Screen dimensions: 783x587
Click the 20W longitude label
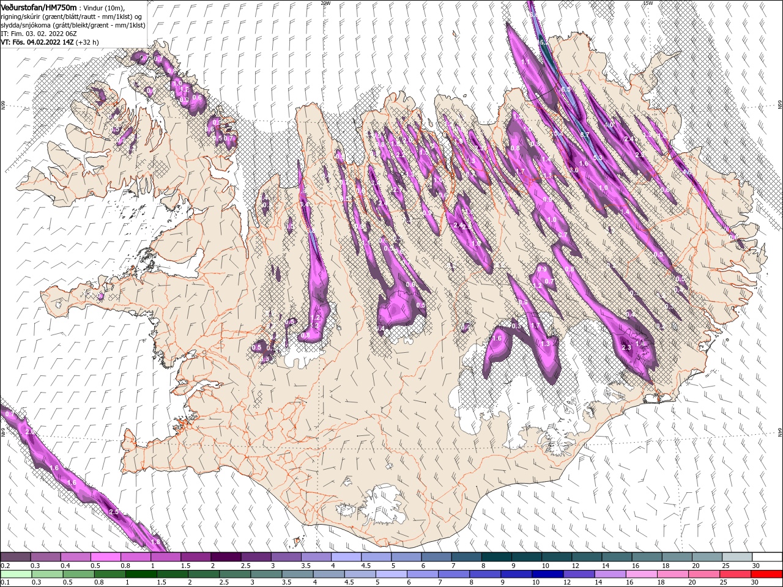click(x=325, y=3)
